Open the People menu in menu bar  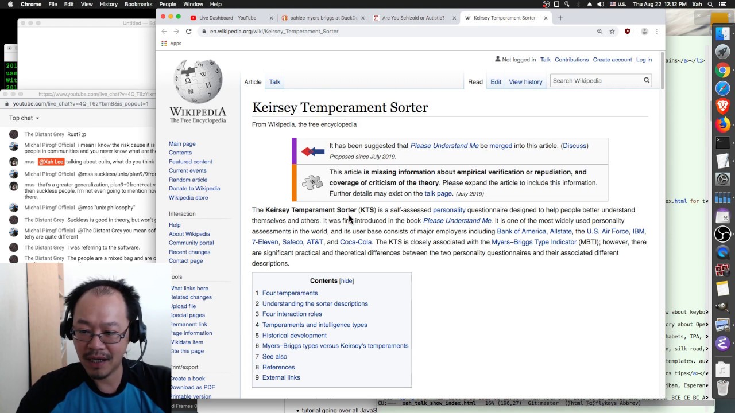coord(168,4)
